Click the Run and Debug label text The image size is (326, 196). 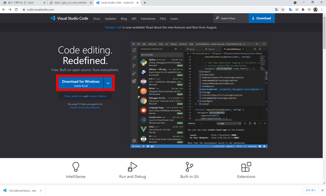pyautogui.click(x=132, y=176)
